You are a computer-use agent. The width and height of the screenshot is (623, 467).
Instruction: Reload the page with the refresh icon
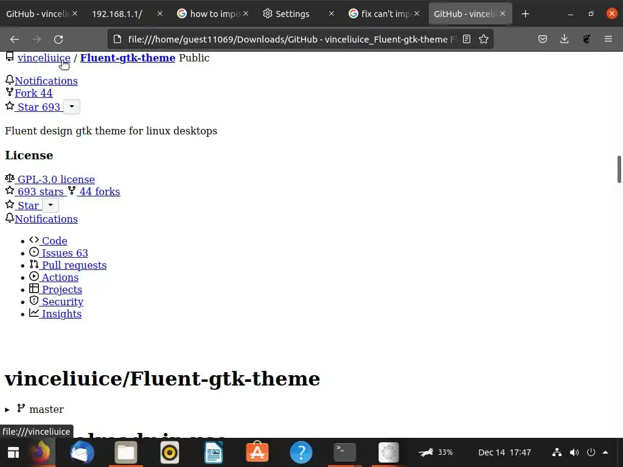pos(58,40)
